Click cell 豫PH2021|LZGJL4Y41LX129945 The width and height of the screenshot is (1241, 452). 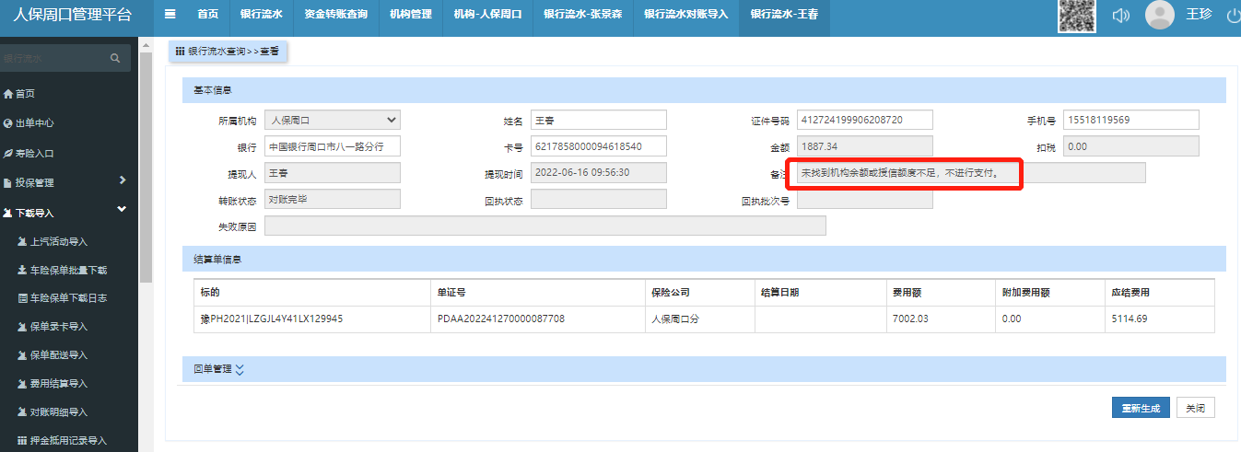(x=312, y=319)
